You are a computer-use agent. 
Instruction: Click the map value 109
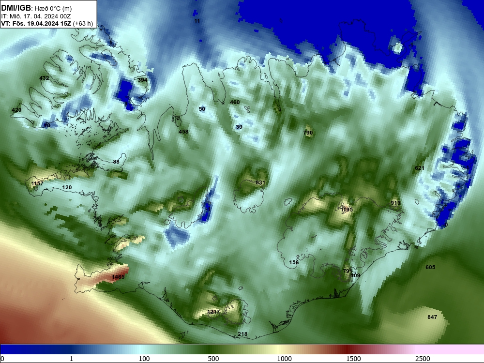(x=356, y=275)
